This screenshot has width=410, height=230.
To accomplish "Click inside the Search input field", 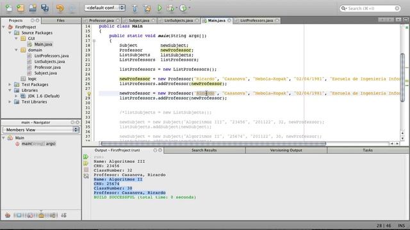I will coord(370,8).
